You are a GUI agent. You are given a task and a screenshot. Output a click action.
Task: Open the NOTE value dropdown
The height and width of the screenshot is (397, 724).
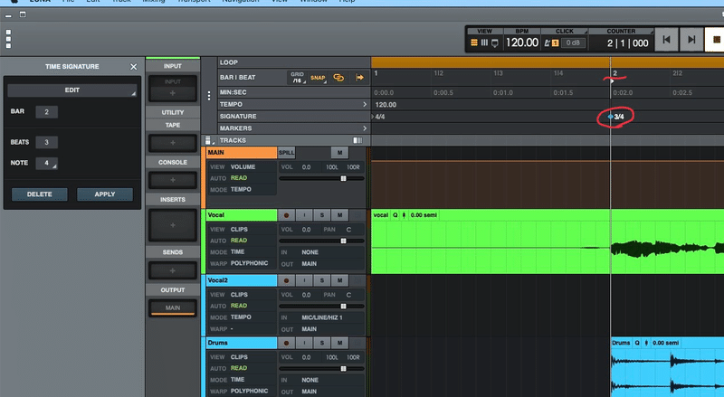point(46,163)
